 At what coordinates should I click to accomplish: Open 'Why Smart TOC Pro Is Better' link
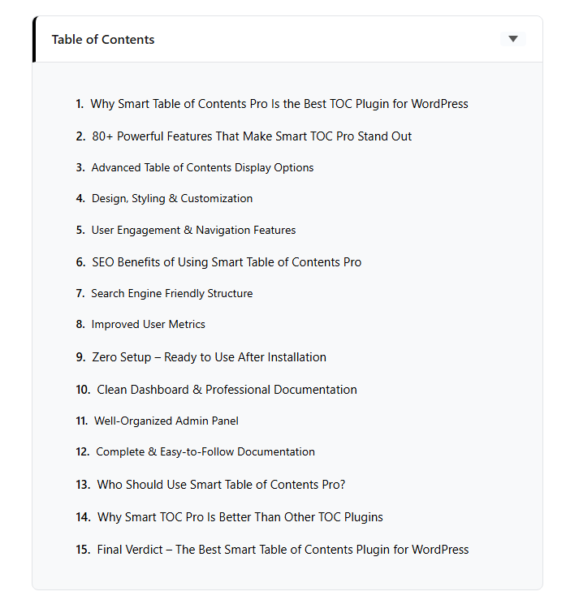(240, 517)
